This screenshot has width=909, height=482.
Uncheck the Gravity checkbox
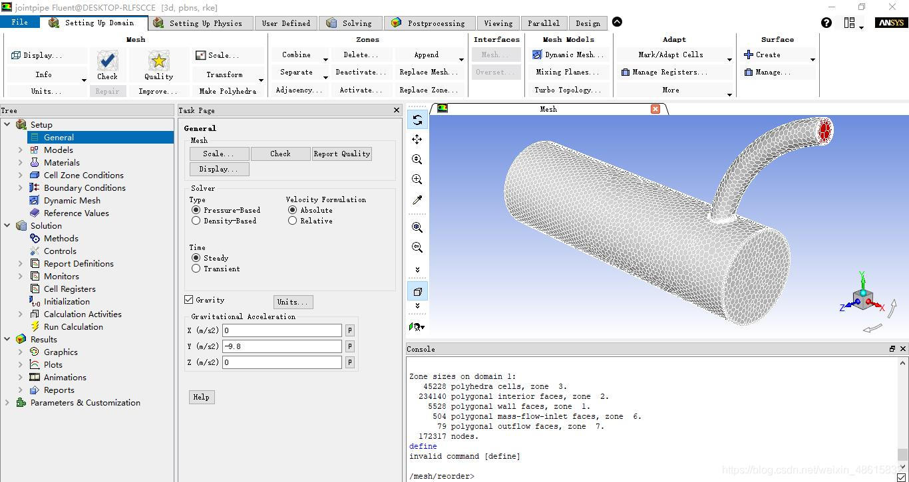click(189, 300)
